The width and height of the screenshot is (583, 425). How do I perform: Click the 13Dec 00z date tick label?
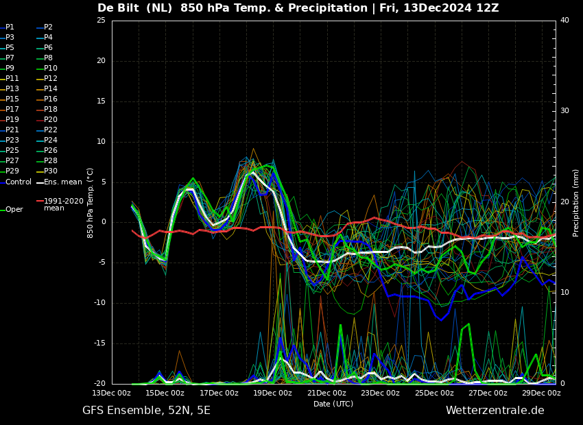pyautogui.click(x=112, y=393)
